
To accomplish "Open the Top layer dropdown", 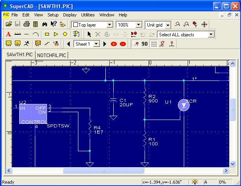I will click(x=110, y=25).
